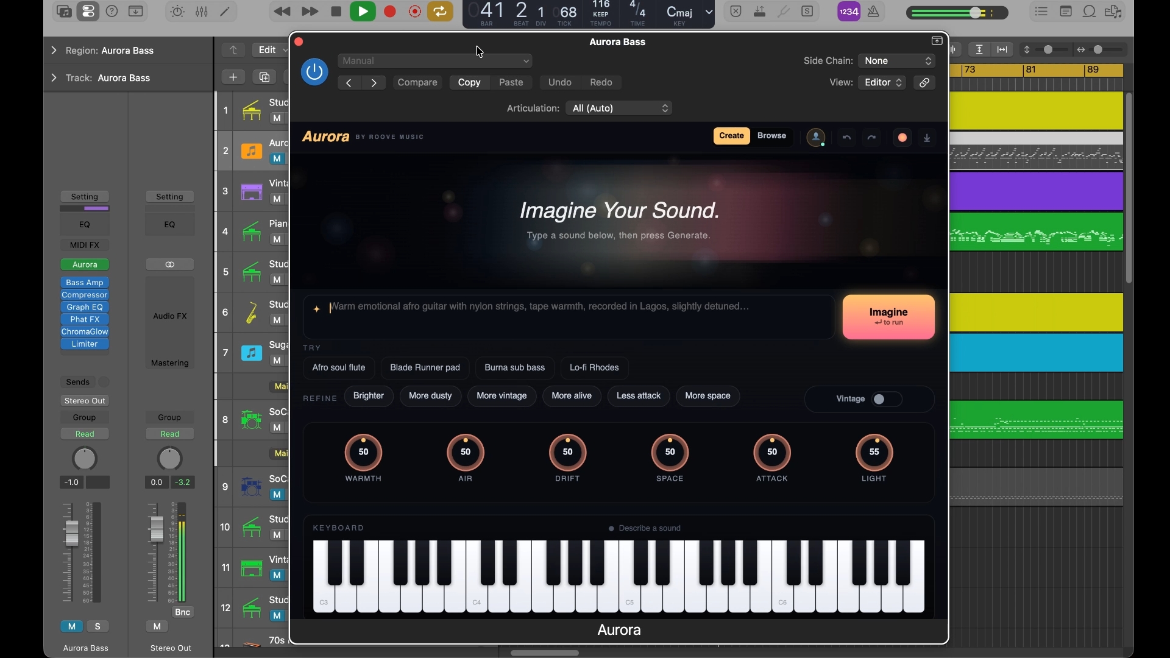The width and height of the screenshot is (1170, 658).
Task: Click Aurora's redo arrow icon
Action: point(873,138)
